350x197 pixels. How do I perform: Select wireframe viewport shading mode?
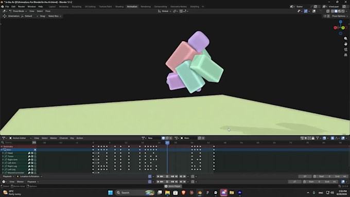tap(332, 11)
